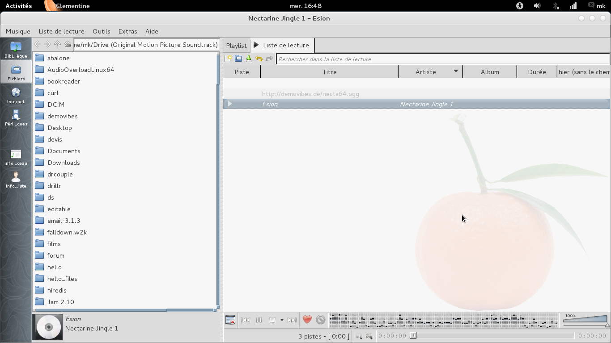Open the Internet sidebar panel

pos(16,95)
